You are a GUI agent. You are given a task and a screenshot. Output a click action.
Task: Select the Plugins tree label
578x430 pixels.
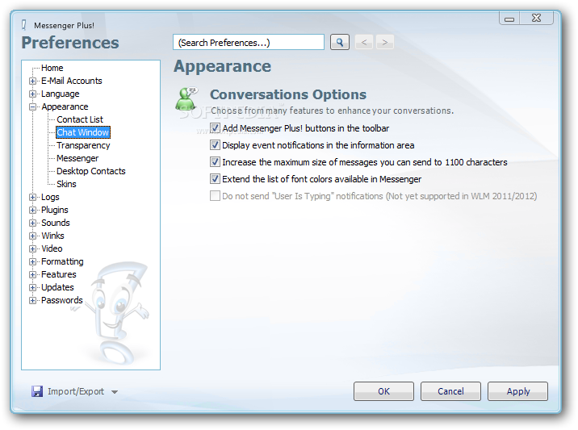[x=55, y=210]
